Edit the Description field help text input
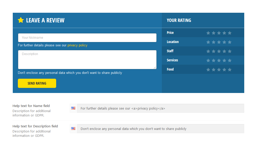The width and height of the screenshot is (257, 148). pyautogui.click(x=160, y=129)
